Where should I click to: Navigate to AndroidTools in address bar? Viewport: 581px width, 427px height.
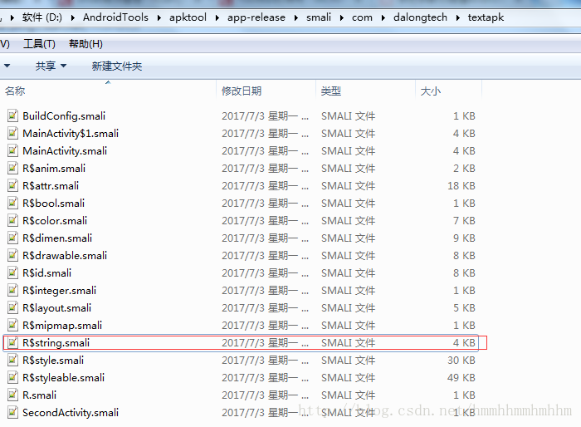(115, 17)
